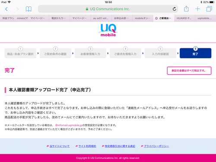Switch to the お申込み詳 tab
The image size is (216, 162).
point(122,18)
